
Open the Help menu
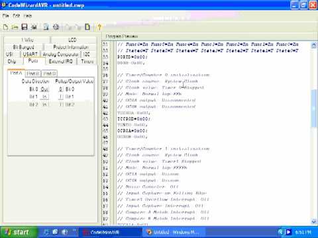(x=28, y=16)
